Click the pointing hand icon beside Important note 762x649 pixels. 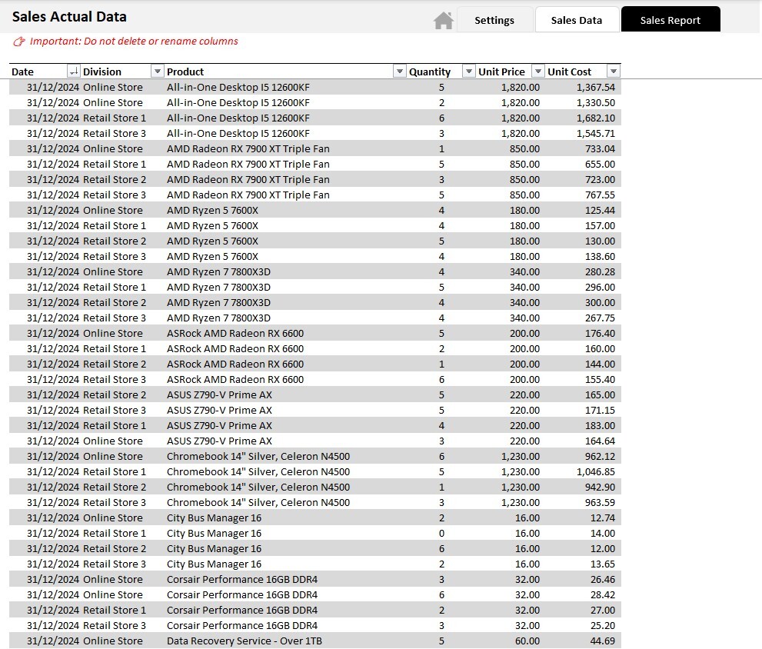coord(19,42)
